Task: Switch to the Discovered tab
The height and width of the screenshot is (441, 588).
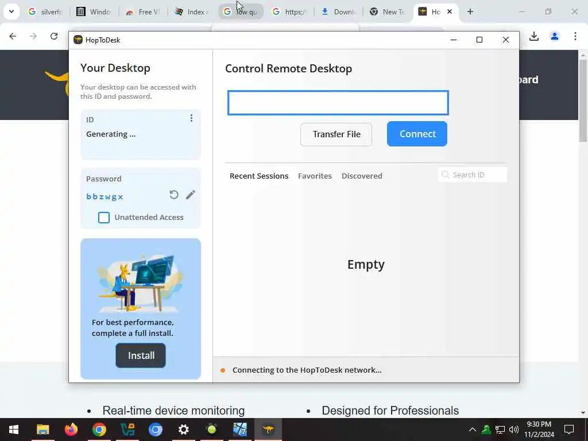Action: coord(362,176)
